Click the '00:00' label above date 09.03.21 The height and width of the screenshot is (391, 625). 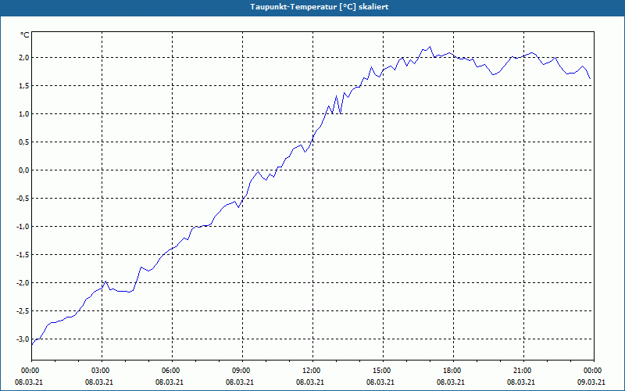pyautogui.click(x=594, y=371)
